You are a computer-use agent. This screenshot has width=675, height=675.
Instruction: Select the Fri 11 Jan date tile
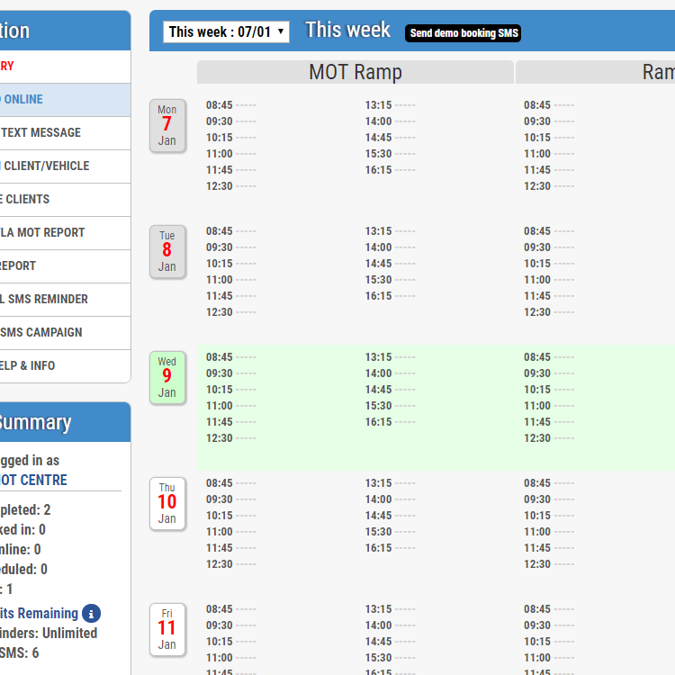point(167,630)
